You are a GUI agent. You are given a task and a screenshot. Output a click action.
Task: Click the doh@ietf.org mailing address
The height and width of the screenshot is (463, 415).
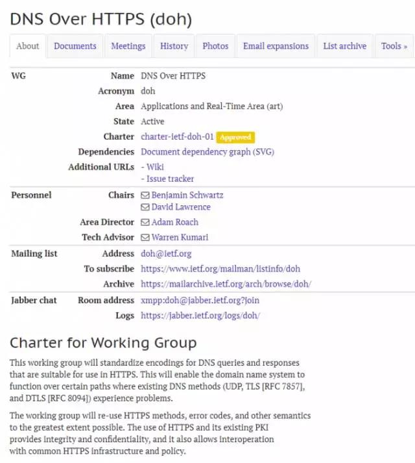pos(166,254)
